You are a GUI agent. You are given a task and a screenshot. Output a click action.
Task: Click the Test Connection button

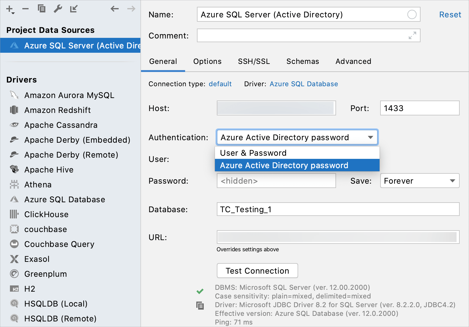(257, 271)
